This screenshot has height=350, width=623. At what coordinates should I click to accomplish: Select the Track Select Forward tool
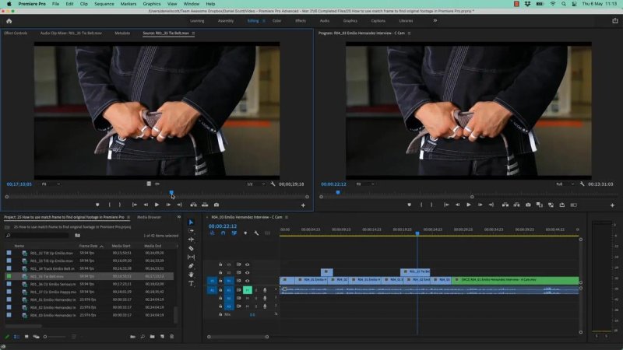[x=191, y=230]
